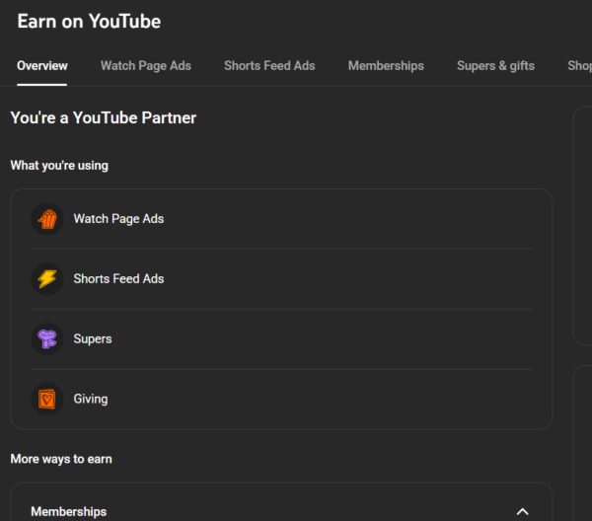The image size is (592, 521).
Task: Select the Watch Page Ads row label
Action: coord(118,219)
